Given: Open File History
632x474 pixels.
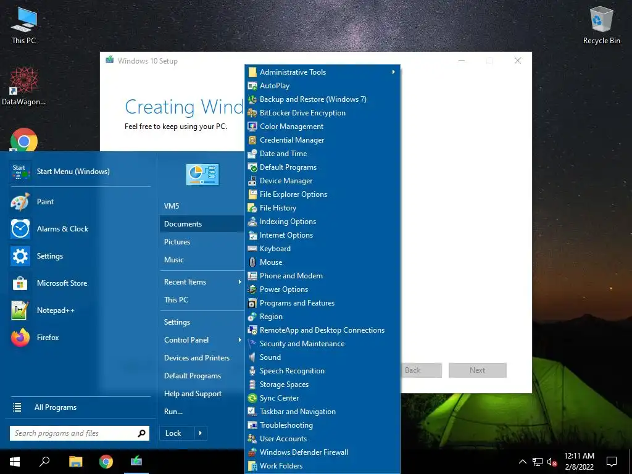Looking at the screenshot, I should coord(322,208).
